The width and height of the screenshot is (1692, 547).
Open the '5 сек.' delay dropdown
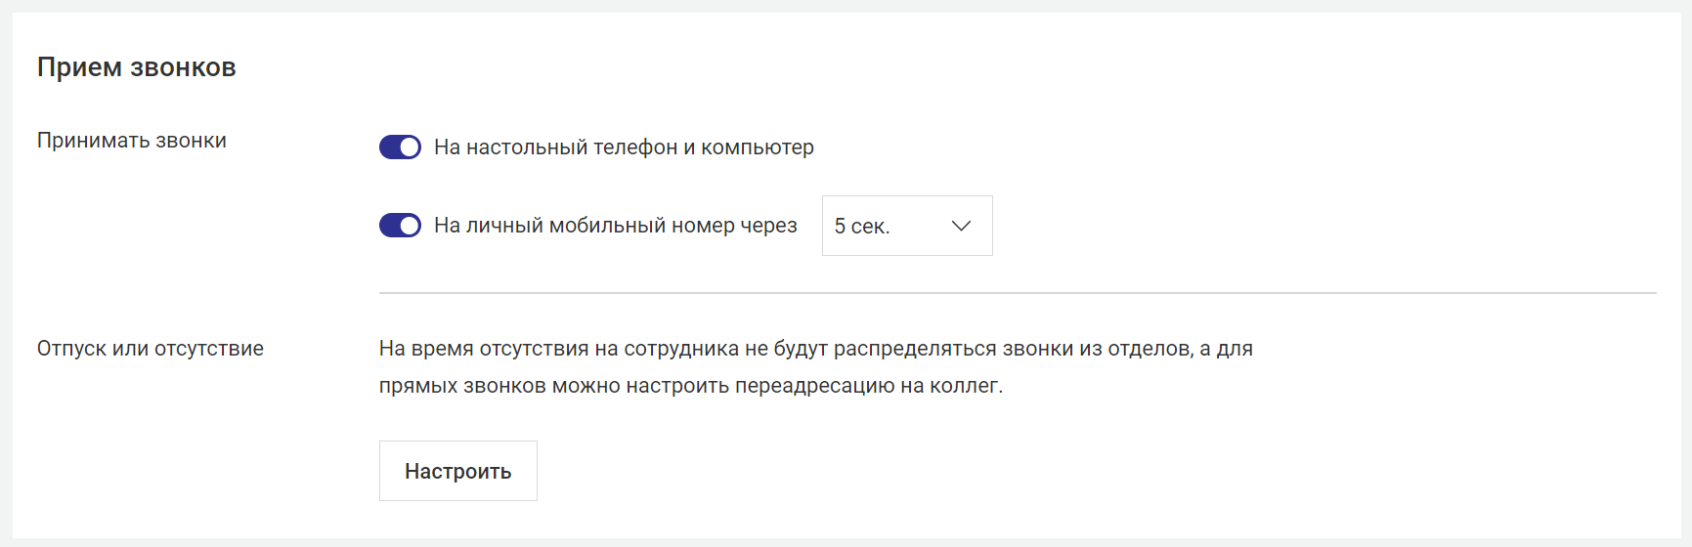pos(907,226)
